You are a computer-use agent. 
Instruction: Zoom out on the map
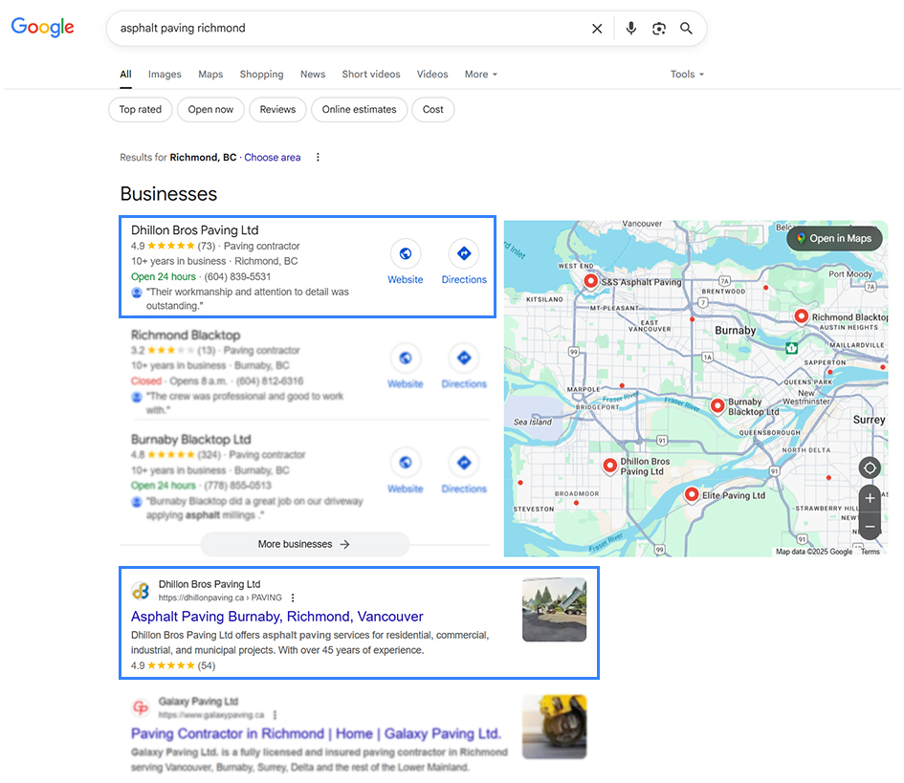870,527
